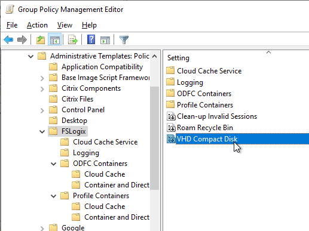Viewport: 309px width, 231px height.
Task: Go back with the blue Back arrow
Action: [8, 40]
